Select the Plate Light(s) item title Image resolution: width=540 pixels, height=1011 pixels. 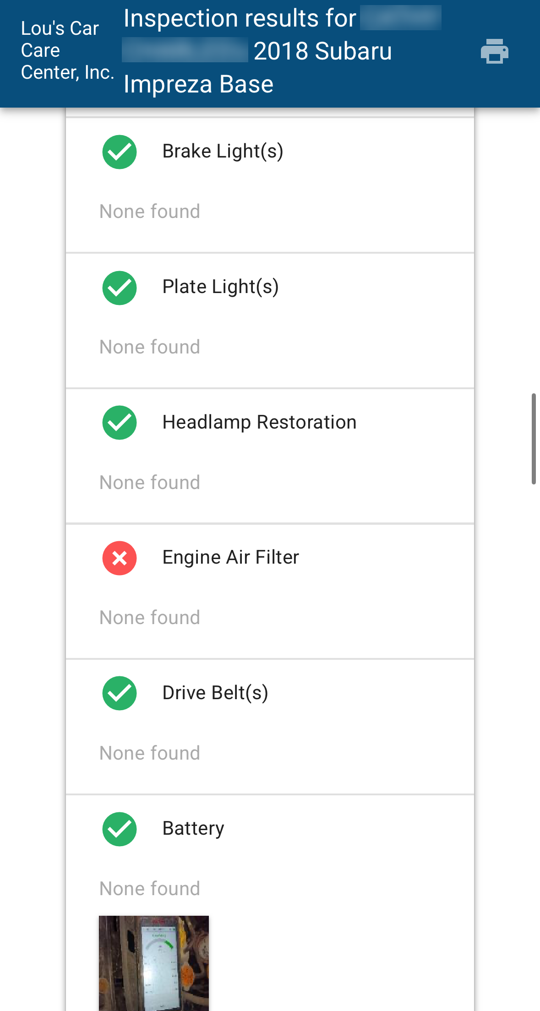(x=220, y=287)
